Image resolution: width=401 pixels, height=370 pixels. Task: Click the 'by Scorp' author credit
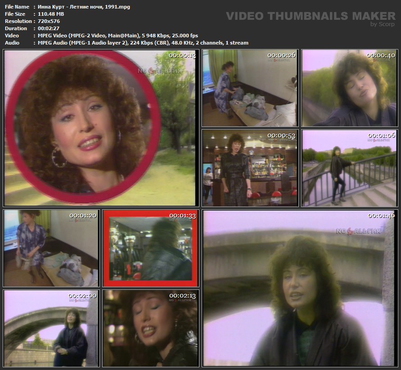point(383,24)
